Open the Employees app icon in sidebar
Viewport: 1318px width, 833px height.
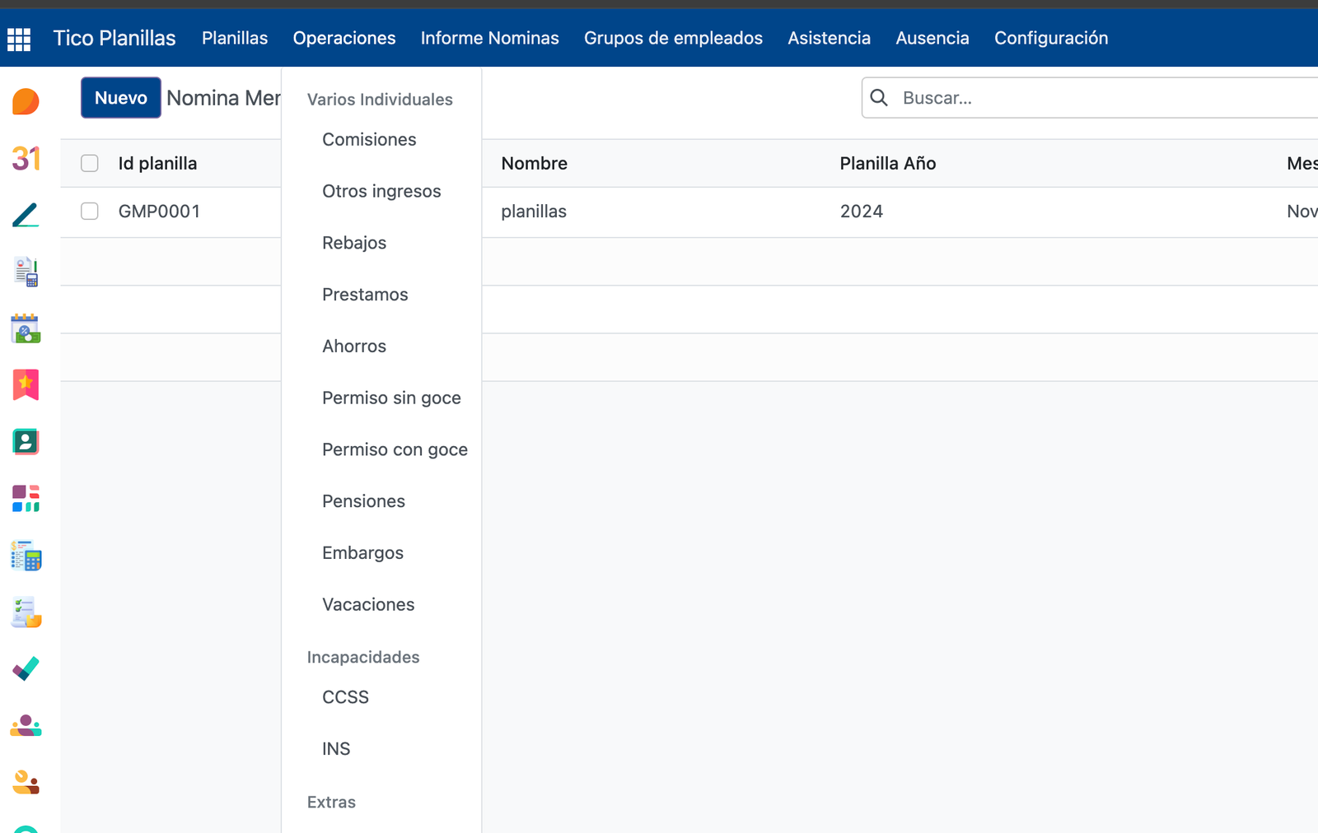26,725
